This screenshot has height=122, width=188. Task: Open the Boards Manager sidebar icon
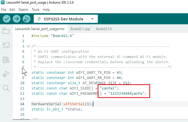[6, 45]
